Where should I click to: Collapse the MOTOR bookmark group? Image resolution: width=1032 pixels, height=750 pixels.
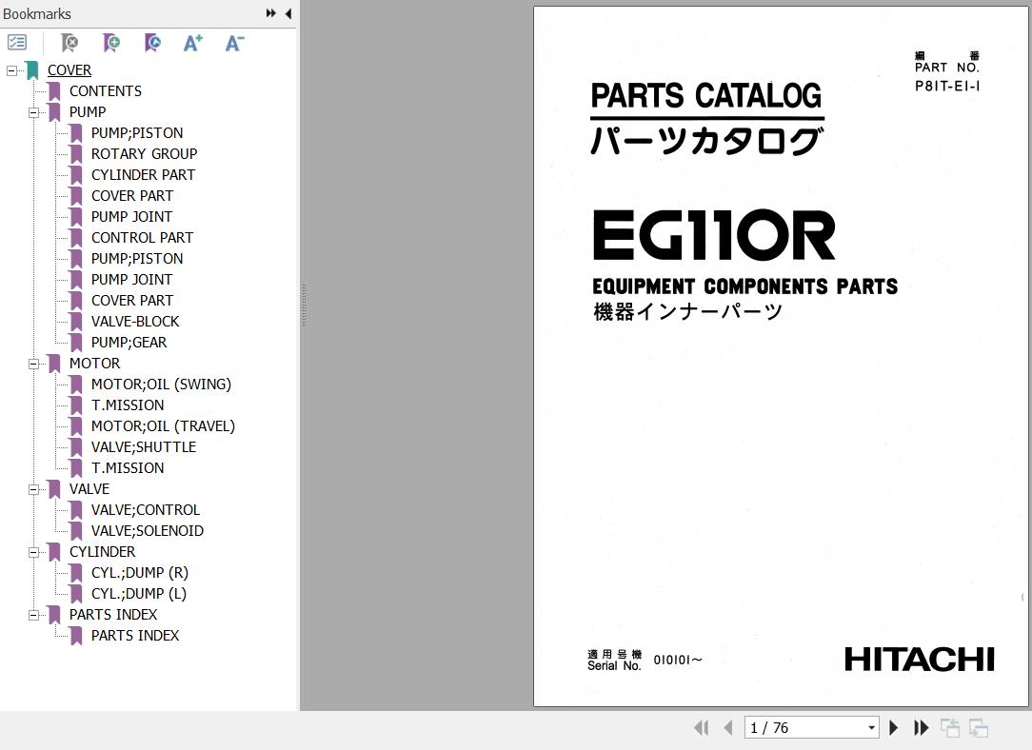[x=33, y=364]
